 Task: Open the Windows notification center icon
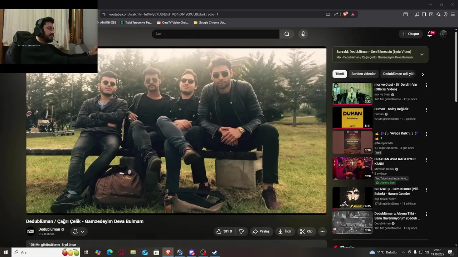click(x=450, y=252)
